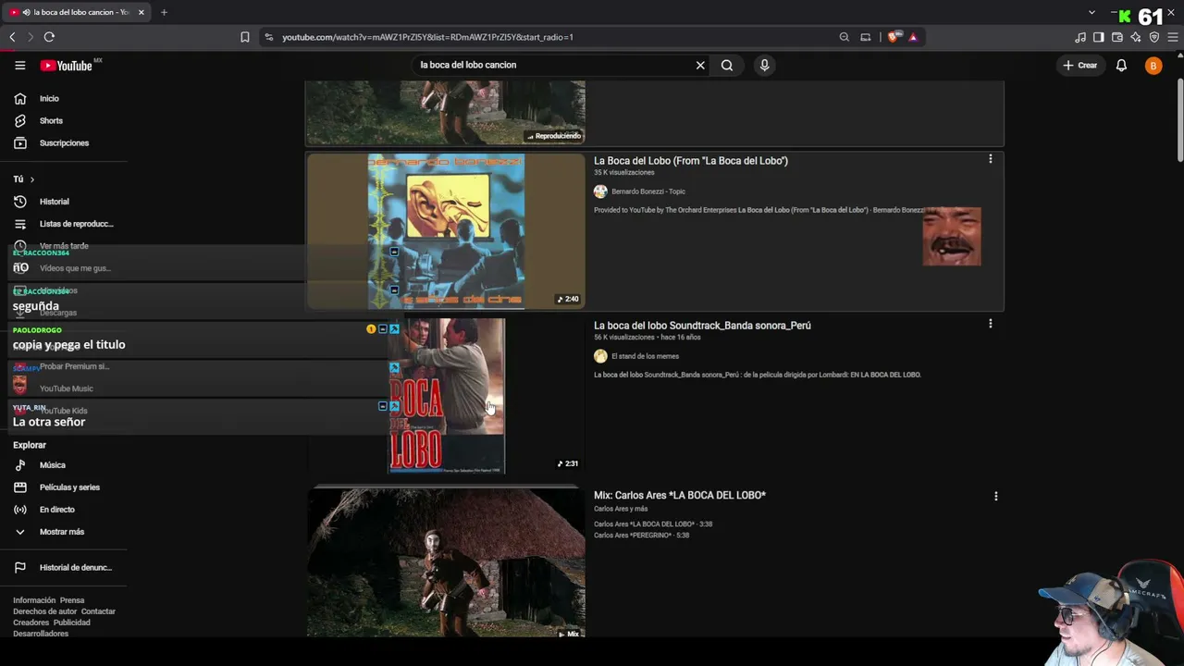
Task: Close the 'la boca del lobo cancion' tab
Action: 142,12
